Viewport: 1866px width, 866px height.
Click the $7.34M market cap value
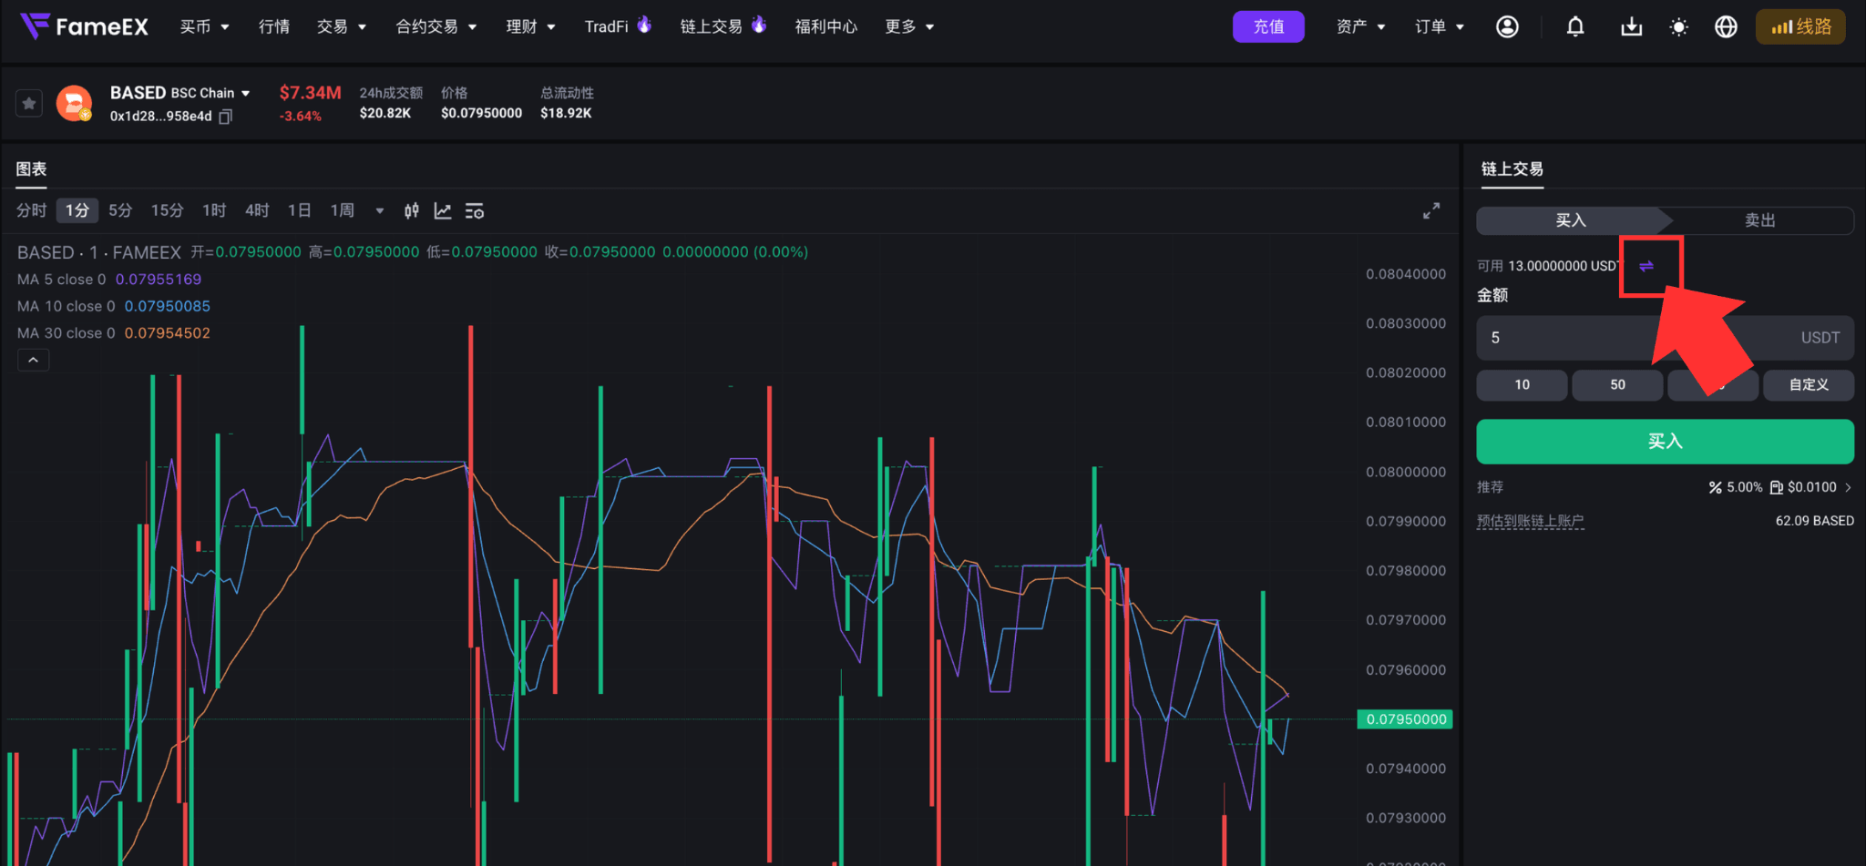(x=311, y=93)
